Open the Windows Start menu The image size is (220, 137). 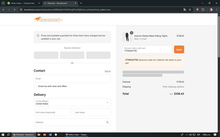(x=3, y=135)
